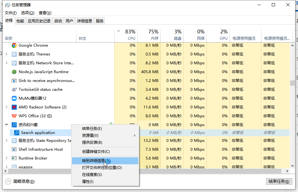Viewport: 298px width, 192px height.
Task: Click the State Repository service icon
Action: point(14,141)
